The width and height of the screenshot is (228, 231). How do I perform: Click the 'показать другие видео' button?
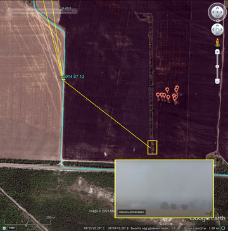point(131,212)
